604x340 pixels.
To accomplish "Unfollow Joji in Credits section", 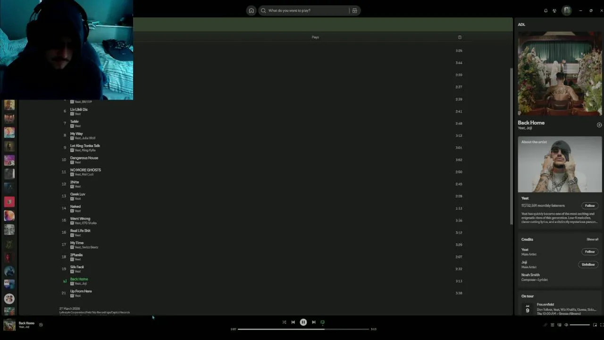I will tap(588, 264).
